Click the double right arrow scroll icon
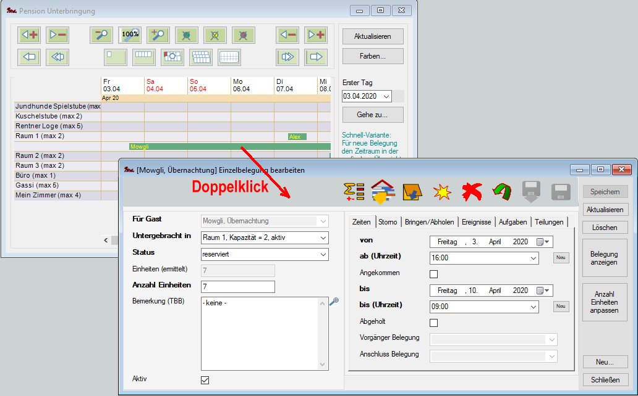The width and height of the screenshot is (638, 396). point(287,57)
